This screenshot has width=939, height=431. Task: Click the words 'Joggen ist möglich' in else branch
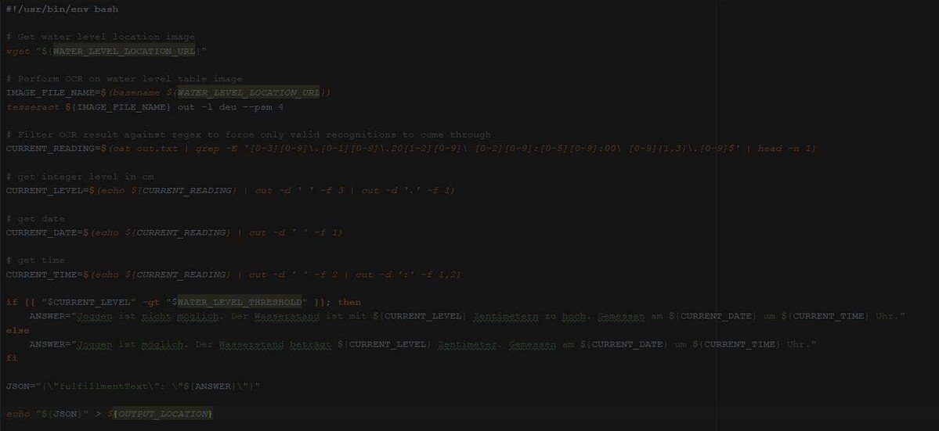pos(131,345)
